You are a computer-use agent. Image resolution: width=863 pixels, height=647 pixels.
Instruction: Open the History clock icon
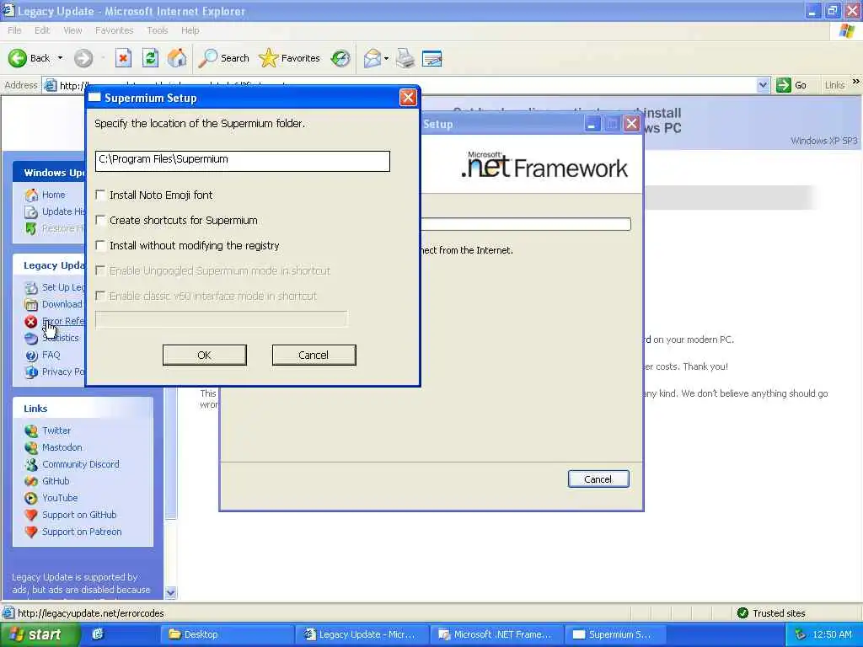click(x=340, y=58)
